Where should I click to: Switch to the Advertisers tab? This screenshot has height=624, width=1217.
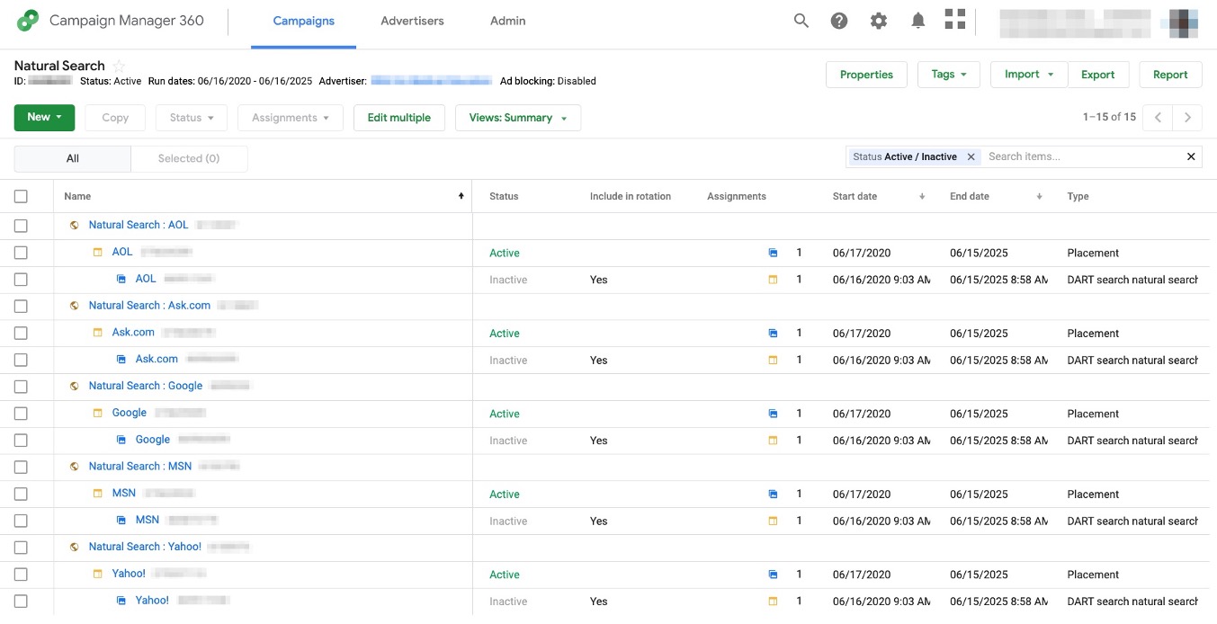point(412,21)
